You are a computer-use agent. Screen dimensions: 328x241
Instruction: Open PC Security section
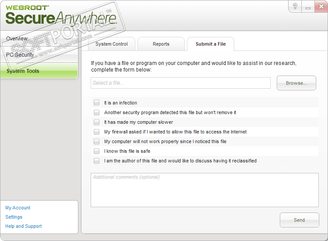[x=39, y=54]
